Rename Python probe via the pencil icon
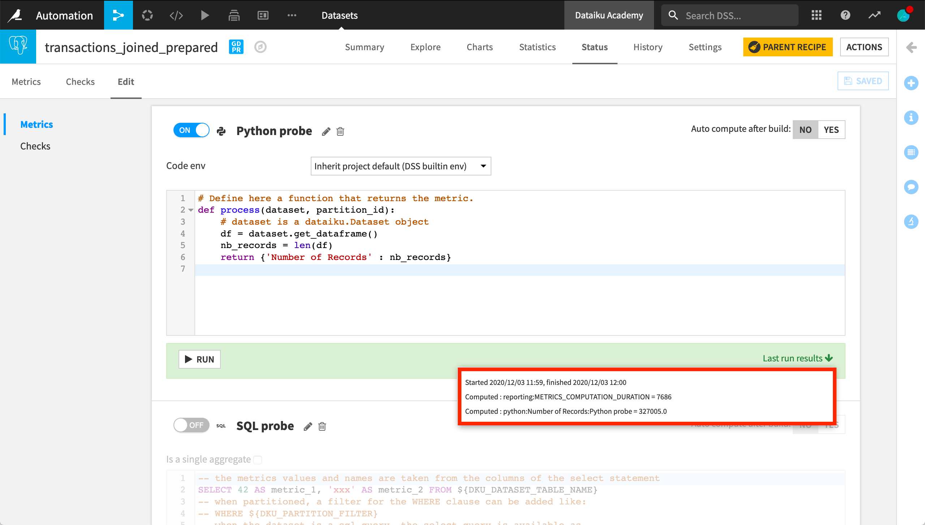Viewport: 925px width, 525px height. (326, 131)
